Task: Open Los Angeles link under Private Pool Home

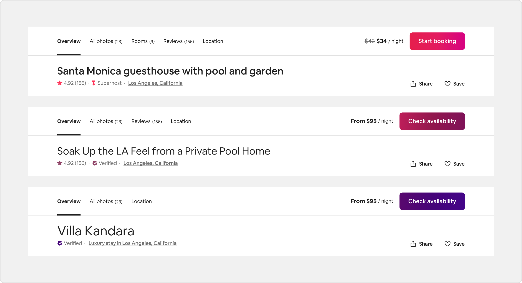Action: 150,163
